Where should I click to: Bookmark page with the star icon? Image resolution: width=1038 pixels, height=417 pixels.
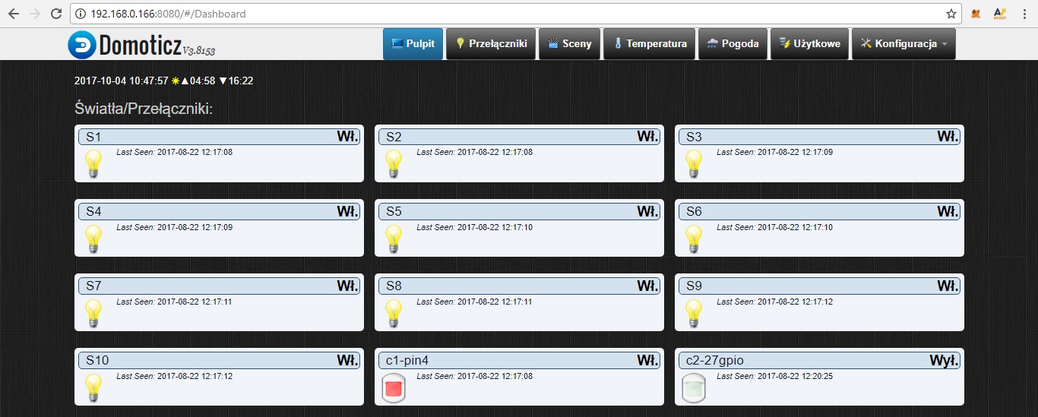pyautogui.click(x=951, y=14)
